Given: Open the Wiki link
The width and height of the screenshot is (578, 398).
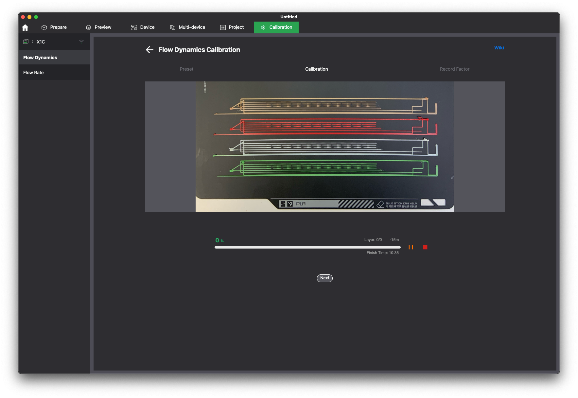Looking at the screenshot, I should tap(499, 48).
